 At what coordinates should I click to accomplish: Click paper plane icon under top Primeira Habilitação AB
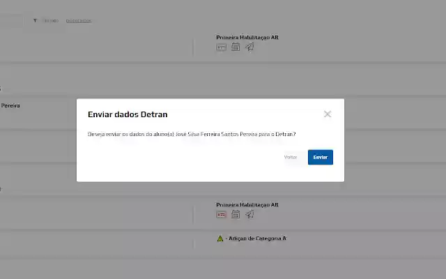(x=249, y=47)
